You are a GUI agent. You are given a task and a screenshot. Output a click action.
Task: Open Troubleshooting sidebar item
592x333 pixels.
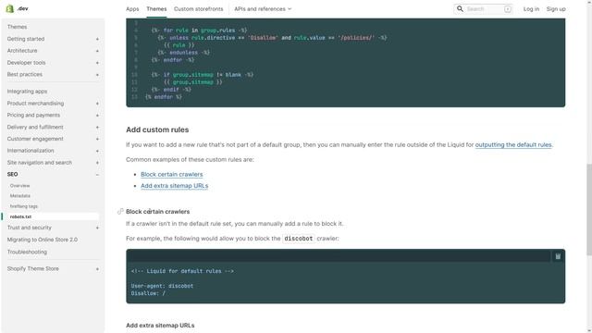(27, 252)
